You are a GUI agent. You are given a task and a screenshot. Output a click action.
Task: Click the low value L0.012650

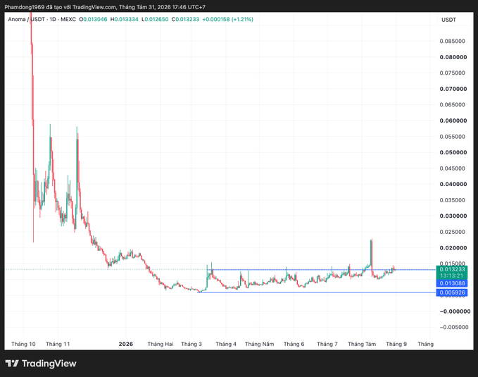pyautogui.click(x=155, y=19)
